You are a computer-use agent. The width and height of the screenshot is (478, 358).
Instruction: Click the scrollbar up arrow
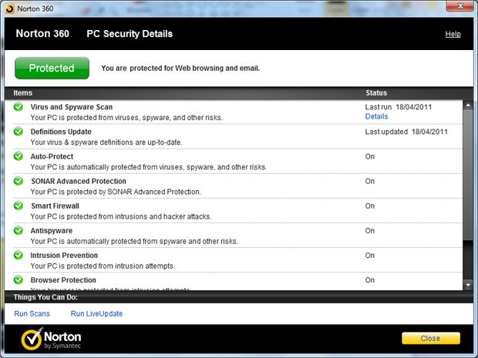(468, 105)
